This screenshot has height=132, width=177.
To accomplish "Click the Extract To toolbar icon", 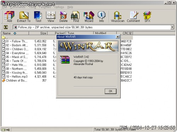I will point(24,15).
